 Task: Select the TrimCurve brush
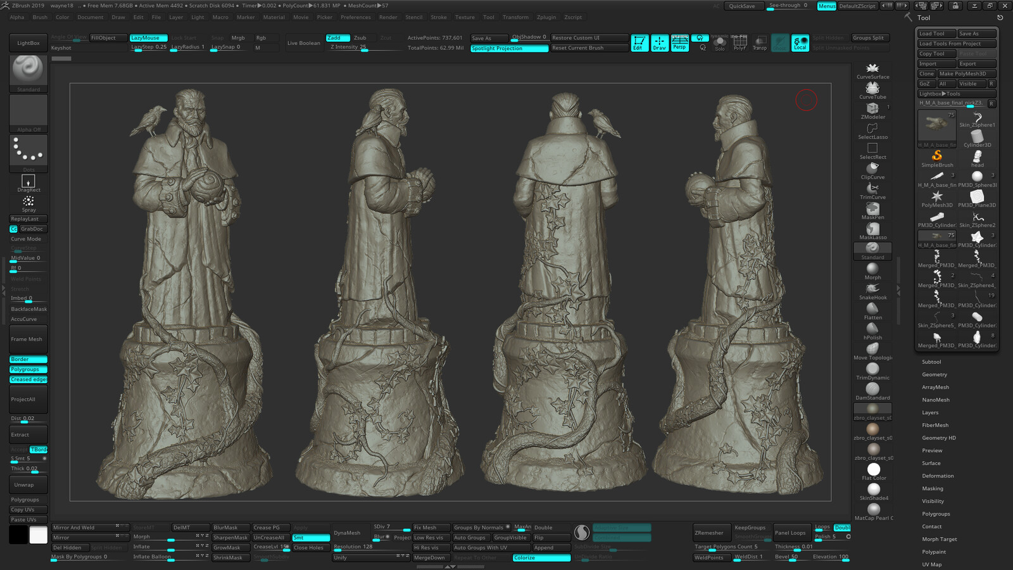tap(872, 191)
